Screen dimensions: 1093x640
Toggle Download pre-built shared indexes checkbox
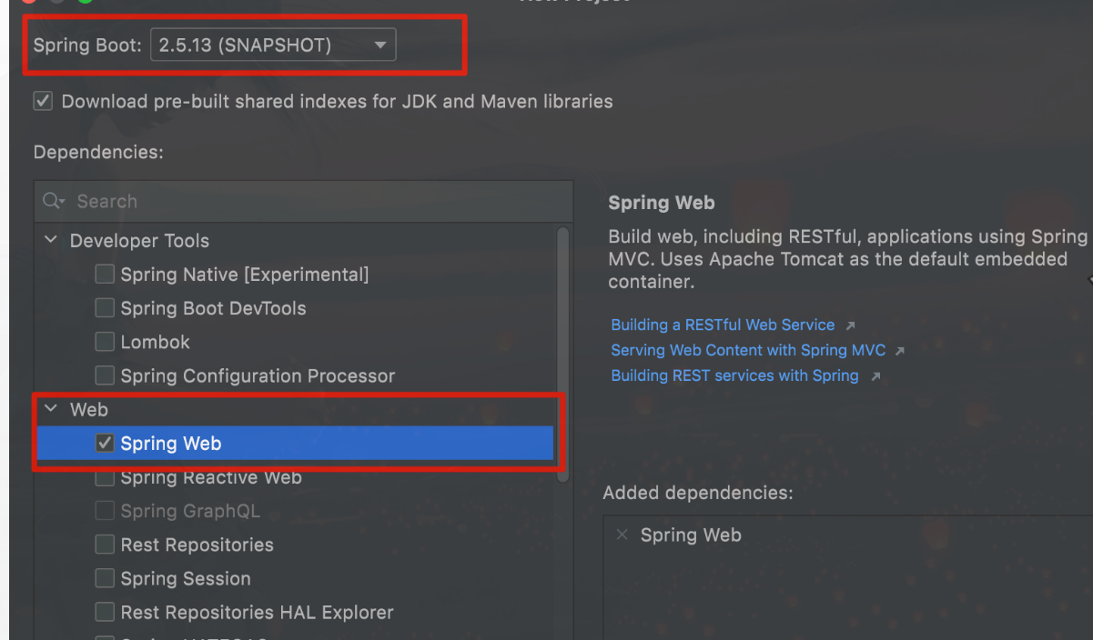tap(43, 101)
